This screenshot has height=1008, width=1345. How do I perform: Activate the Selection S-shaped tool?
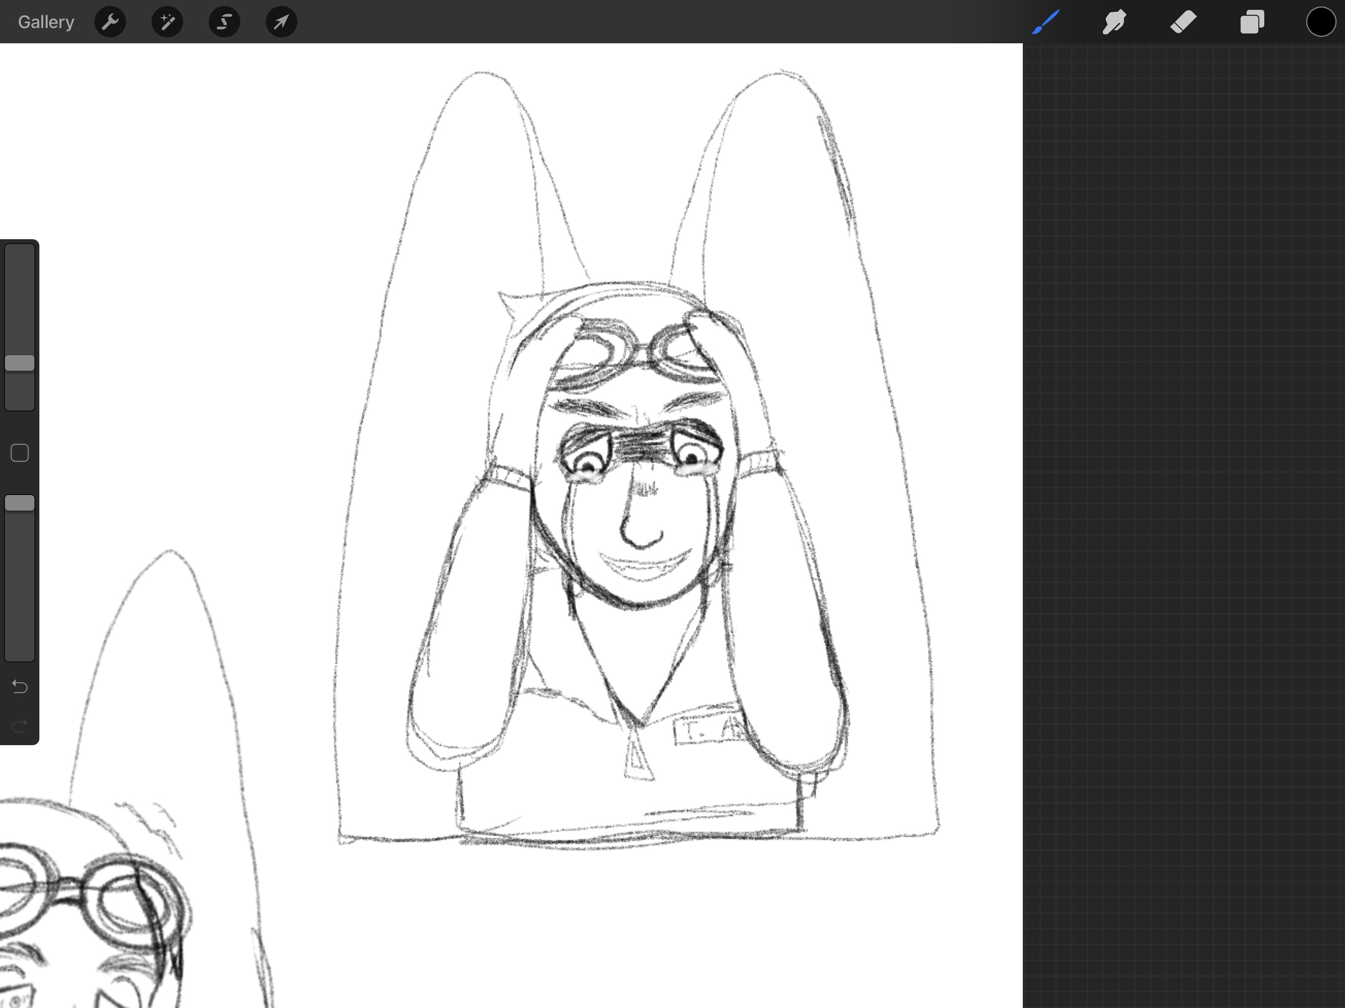[x=224, y=22]
